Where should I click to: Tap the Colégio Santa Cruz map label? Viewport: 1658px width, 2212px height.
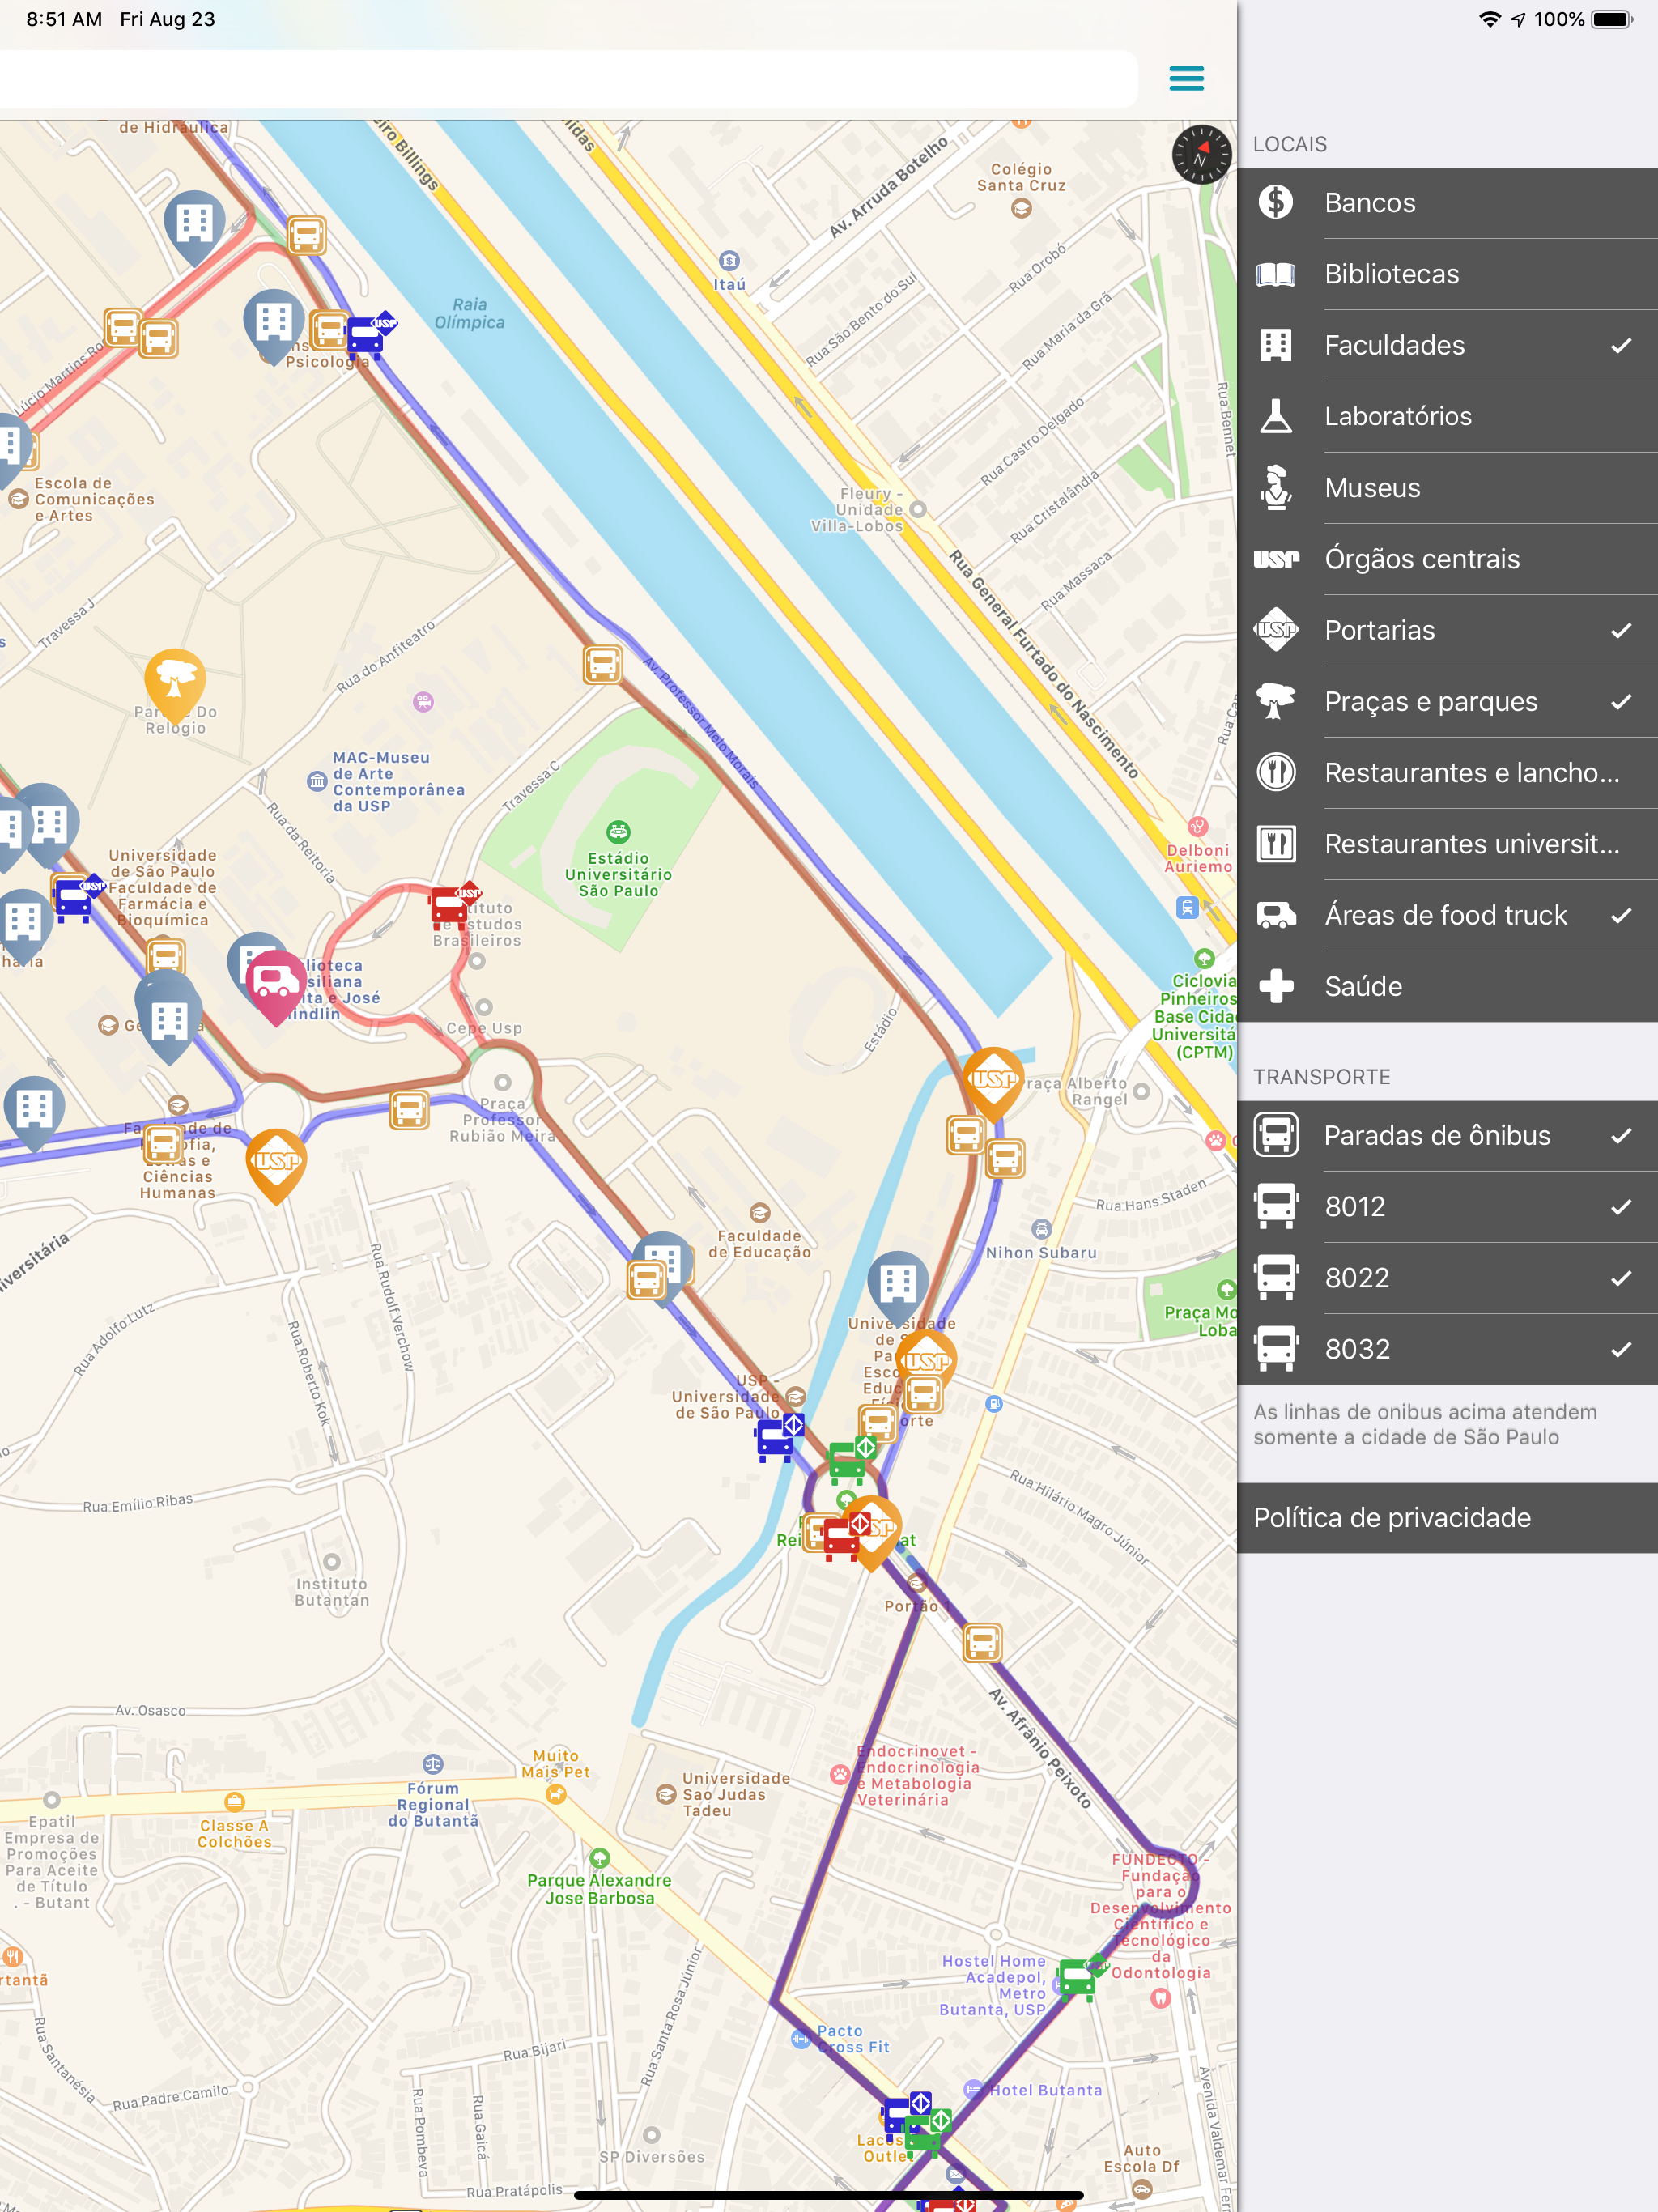1021,177
